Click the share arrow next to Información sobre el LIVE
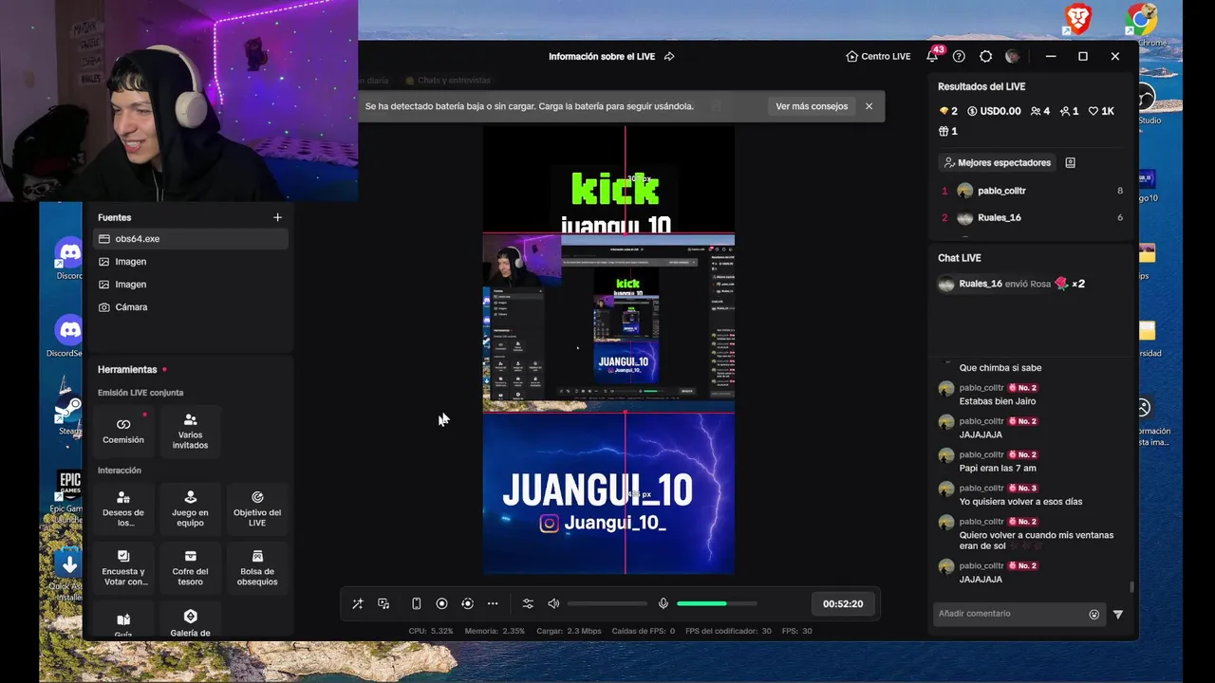 pos(669,56)
